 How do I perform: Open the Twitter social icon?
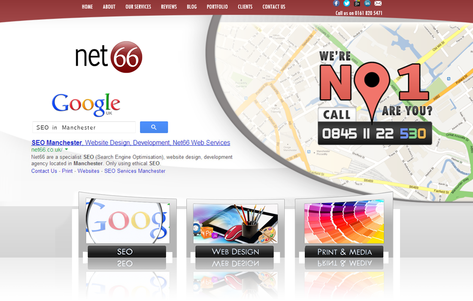point(347,3)
